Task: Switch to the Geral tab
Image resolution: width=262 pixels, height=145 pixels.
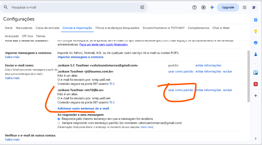Action: (8, 28)
